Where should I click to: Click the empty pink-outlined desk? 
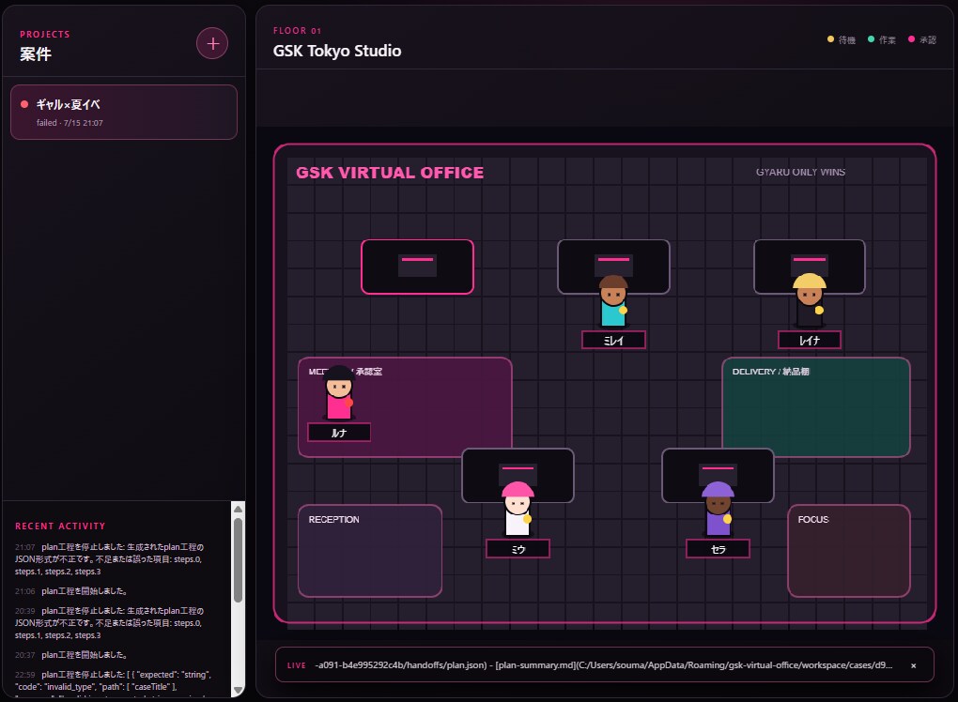417,267
